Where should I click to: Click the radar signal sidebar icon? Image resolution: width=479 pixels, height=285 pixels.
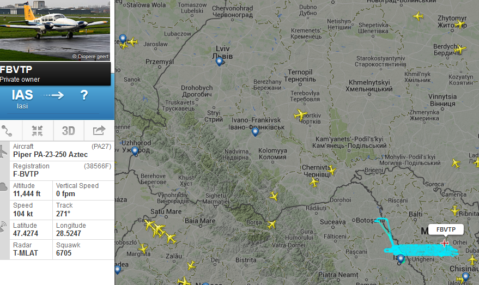3,227
